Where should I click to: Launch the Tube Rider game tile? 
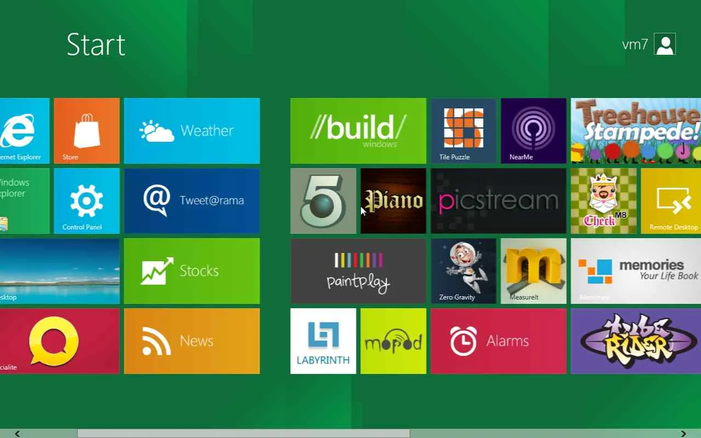[x=636, y=341]
